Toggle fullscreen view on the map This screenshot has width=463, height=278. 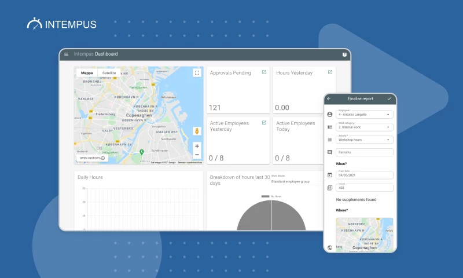(197, 73)
